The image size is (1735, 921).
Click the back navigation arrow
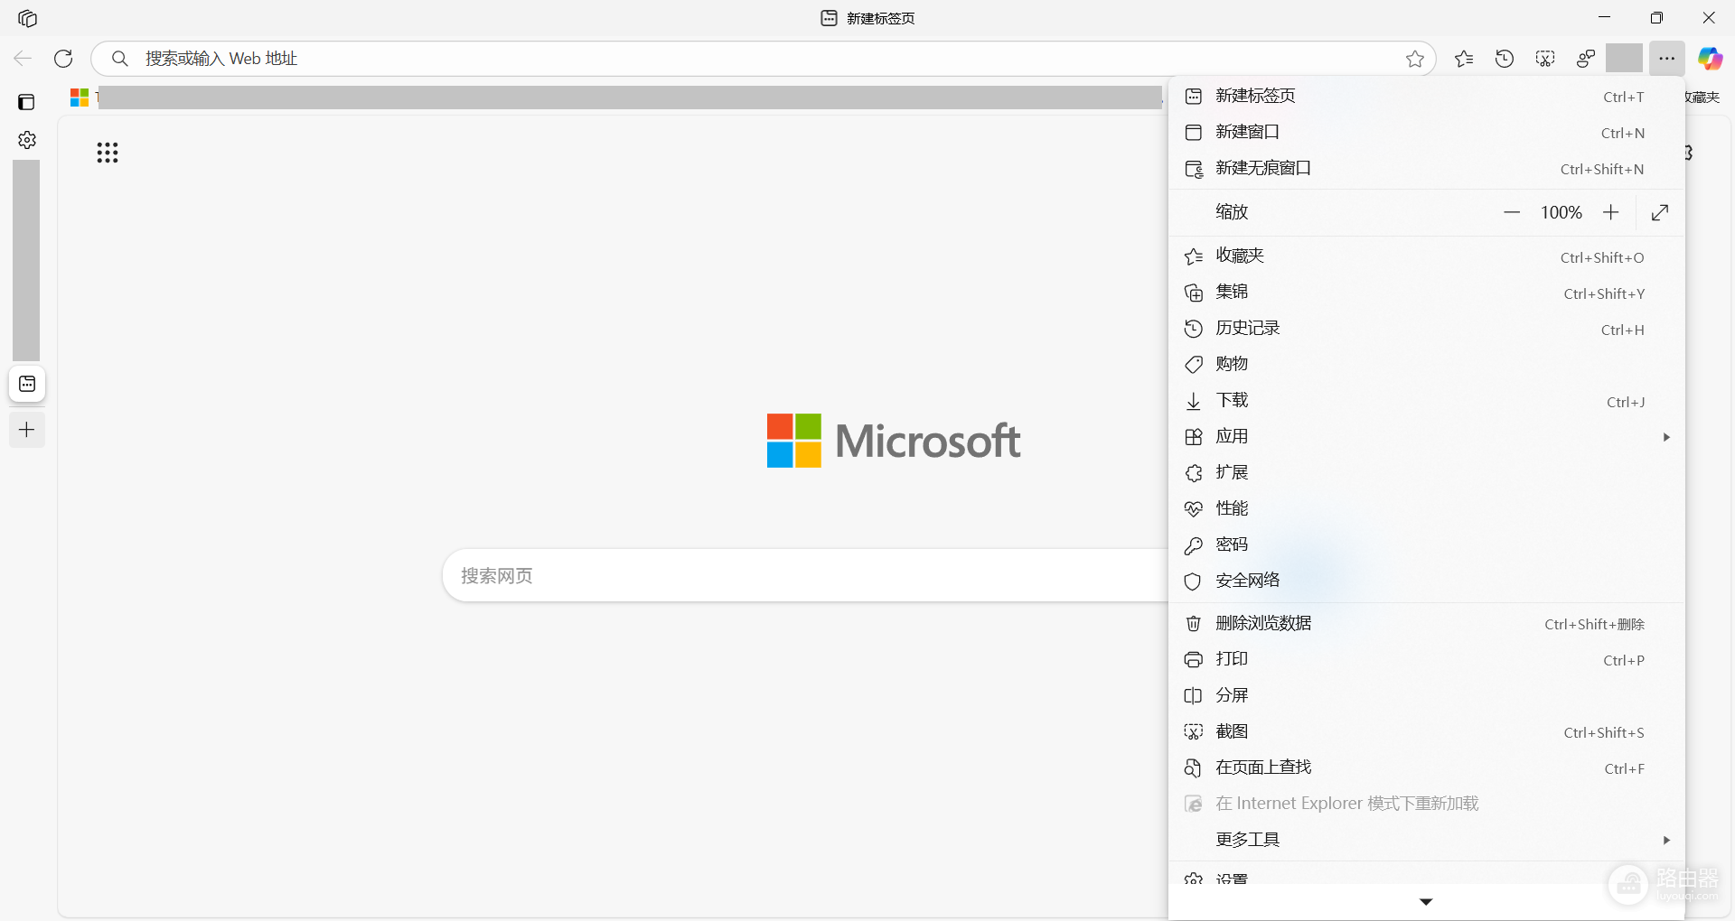click(x=23, y=59)
